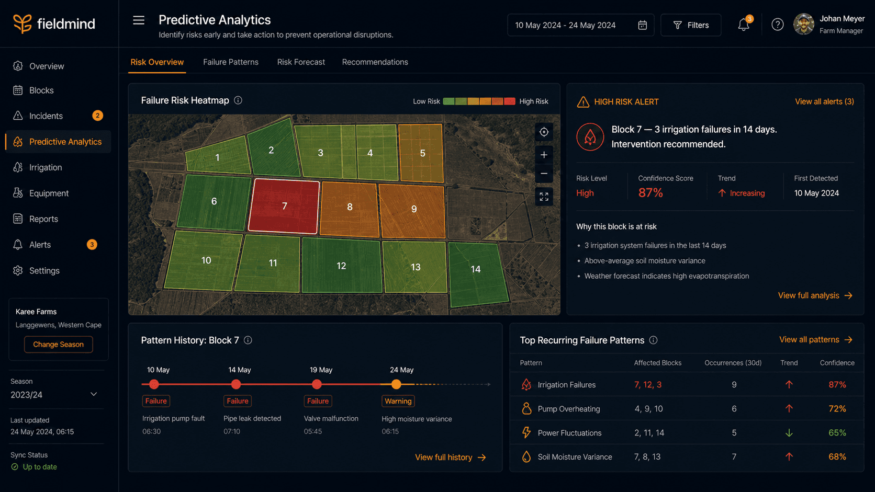
Task: Zoom out on the heatmap map
Action: point(544,174)
